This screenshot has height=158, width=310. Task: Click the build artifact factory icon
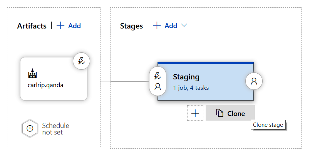pos(32,74)
